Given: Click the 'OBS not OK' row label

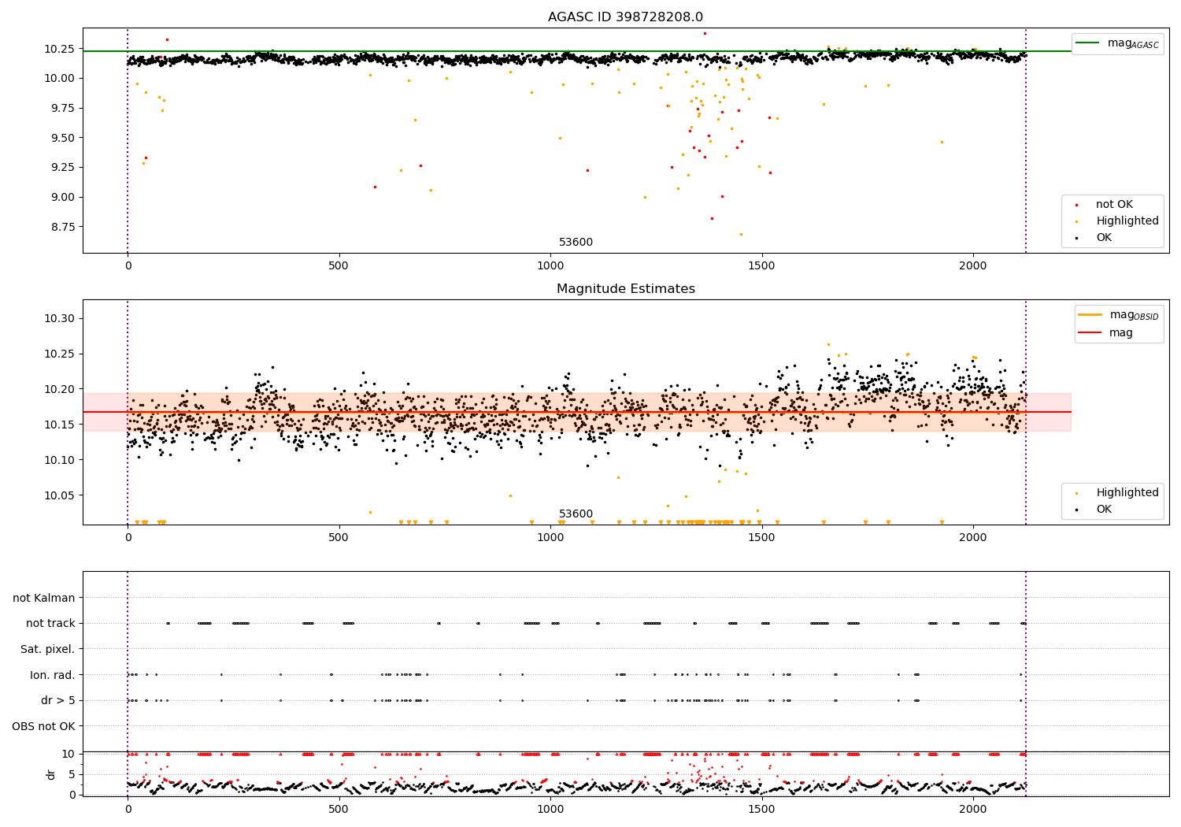Looking at the screenshot, I should (x=43, y=726).
